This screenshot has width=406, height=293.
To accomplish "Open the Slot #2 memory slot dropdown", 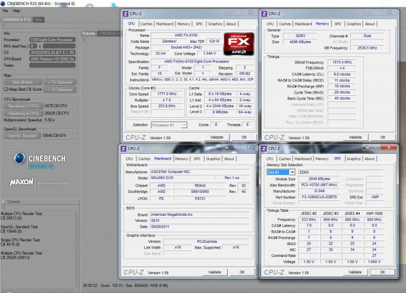I will pos(292,172).
